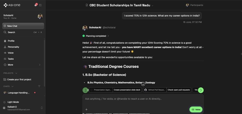This screenshot has width=242, height=114.
Task: Select Presentation Agent chip
Action: pos(101,90)
